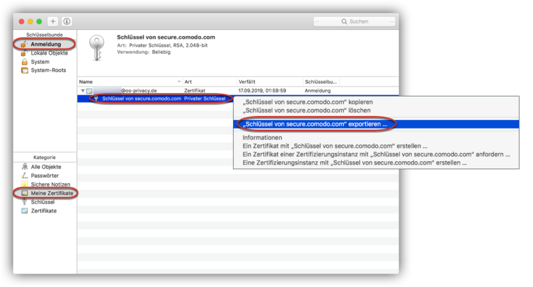
Task: Click header title Schlüssel von secure.comodo.com
Action: (166, 37)
